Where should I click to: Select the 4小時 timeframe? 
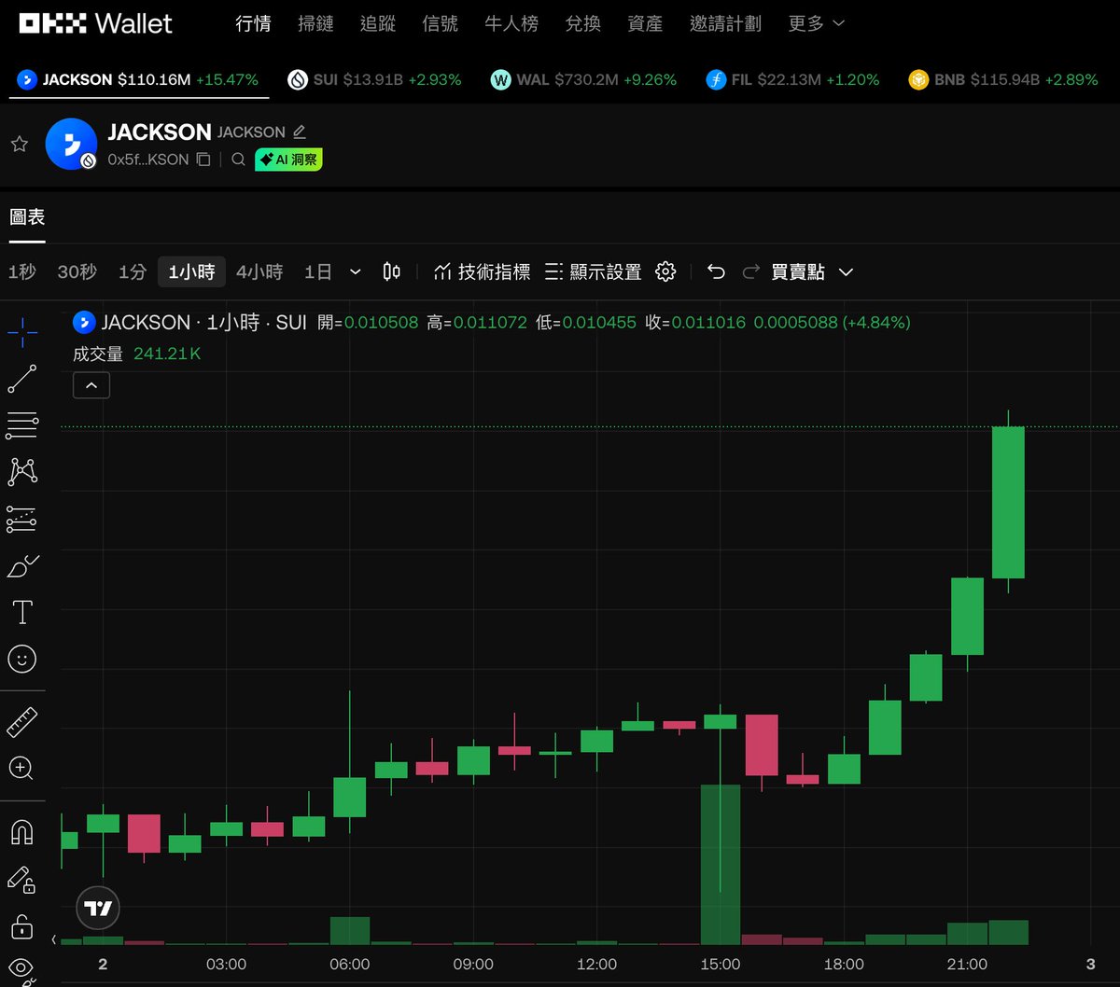259,271
